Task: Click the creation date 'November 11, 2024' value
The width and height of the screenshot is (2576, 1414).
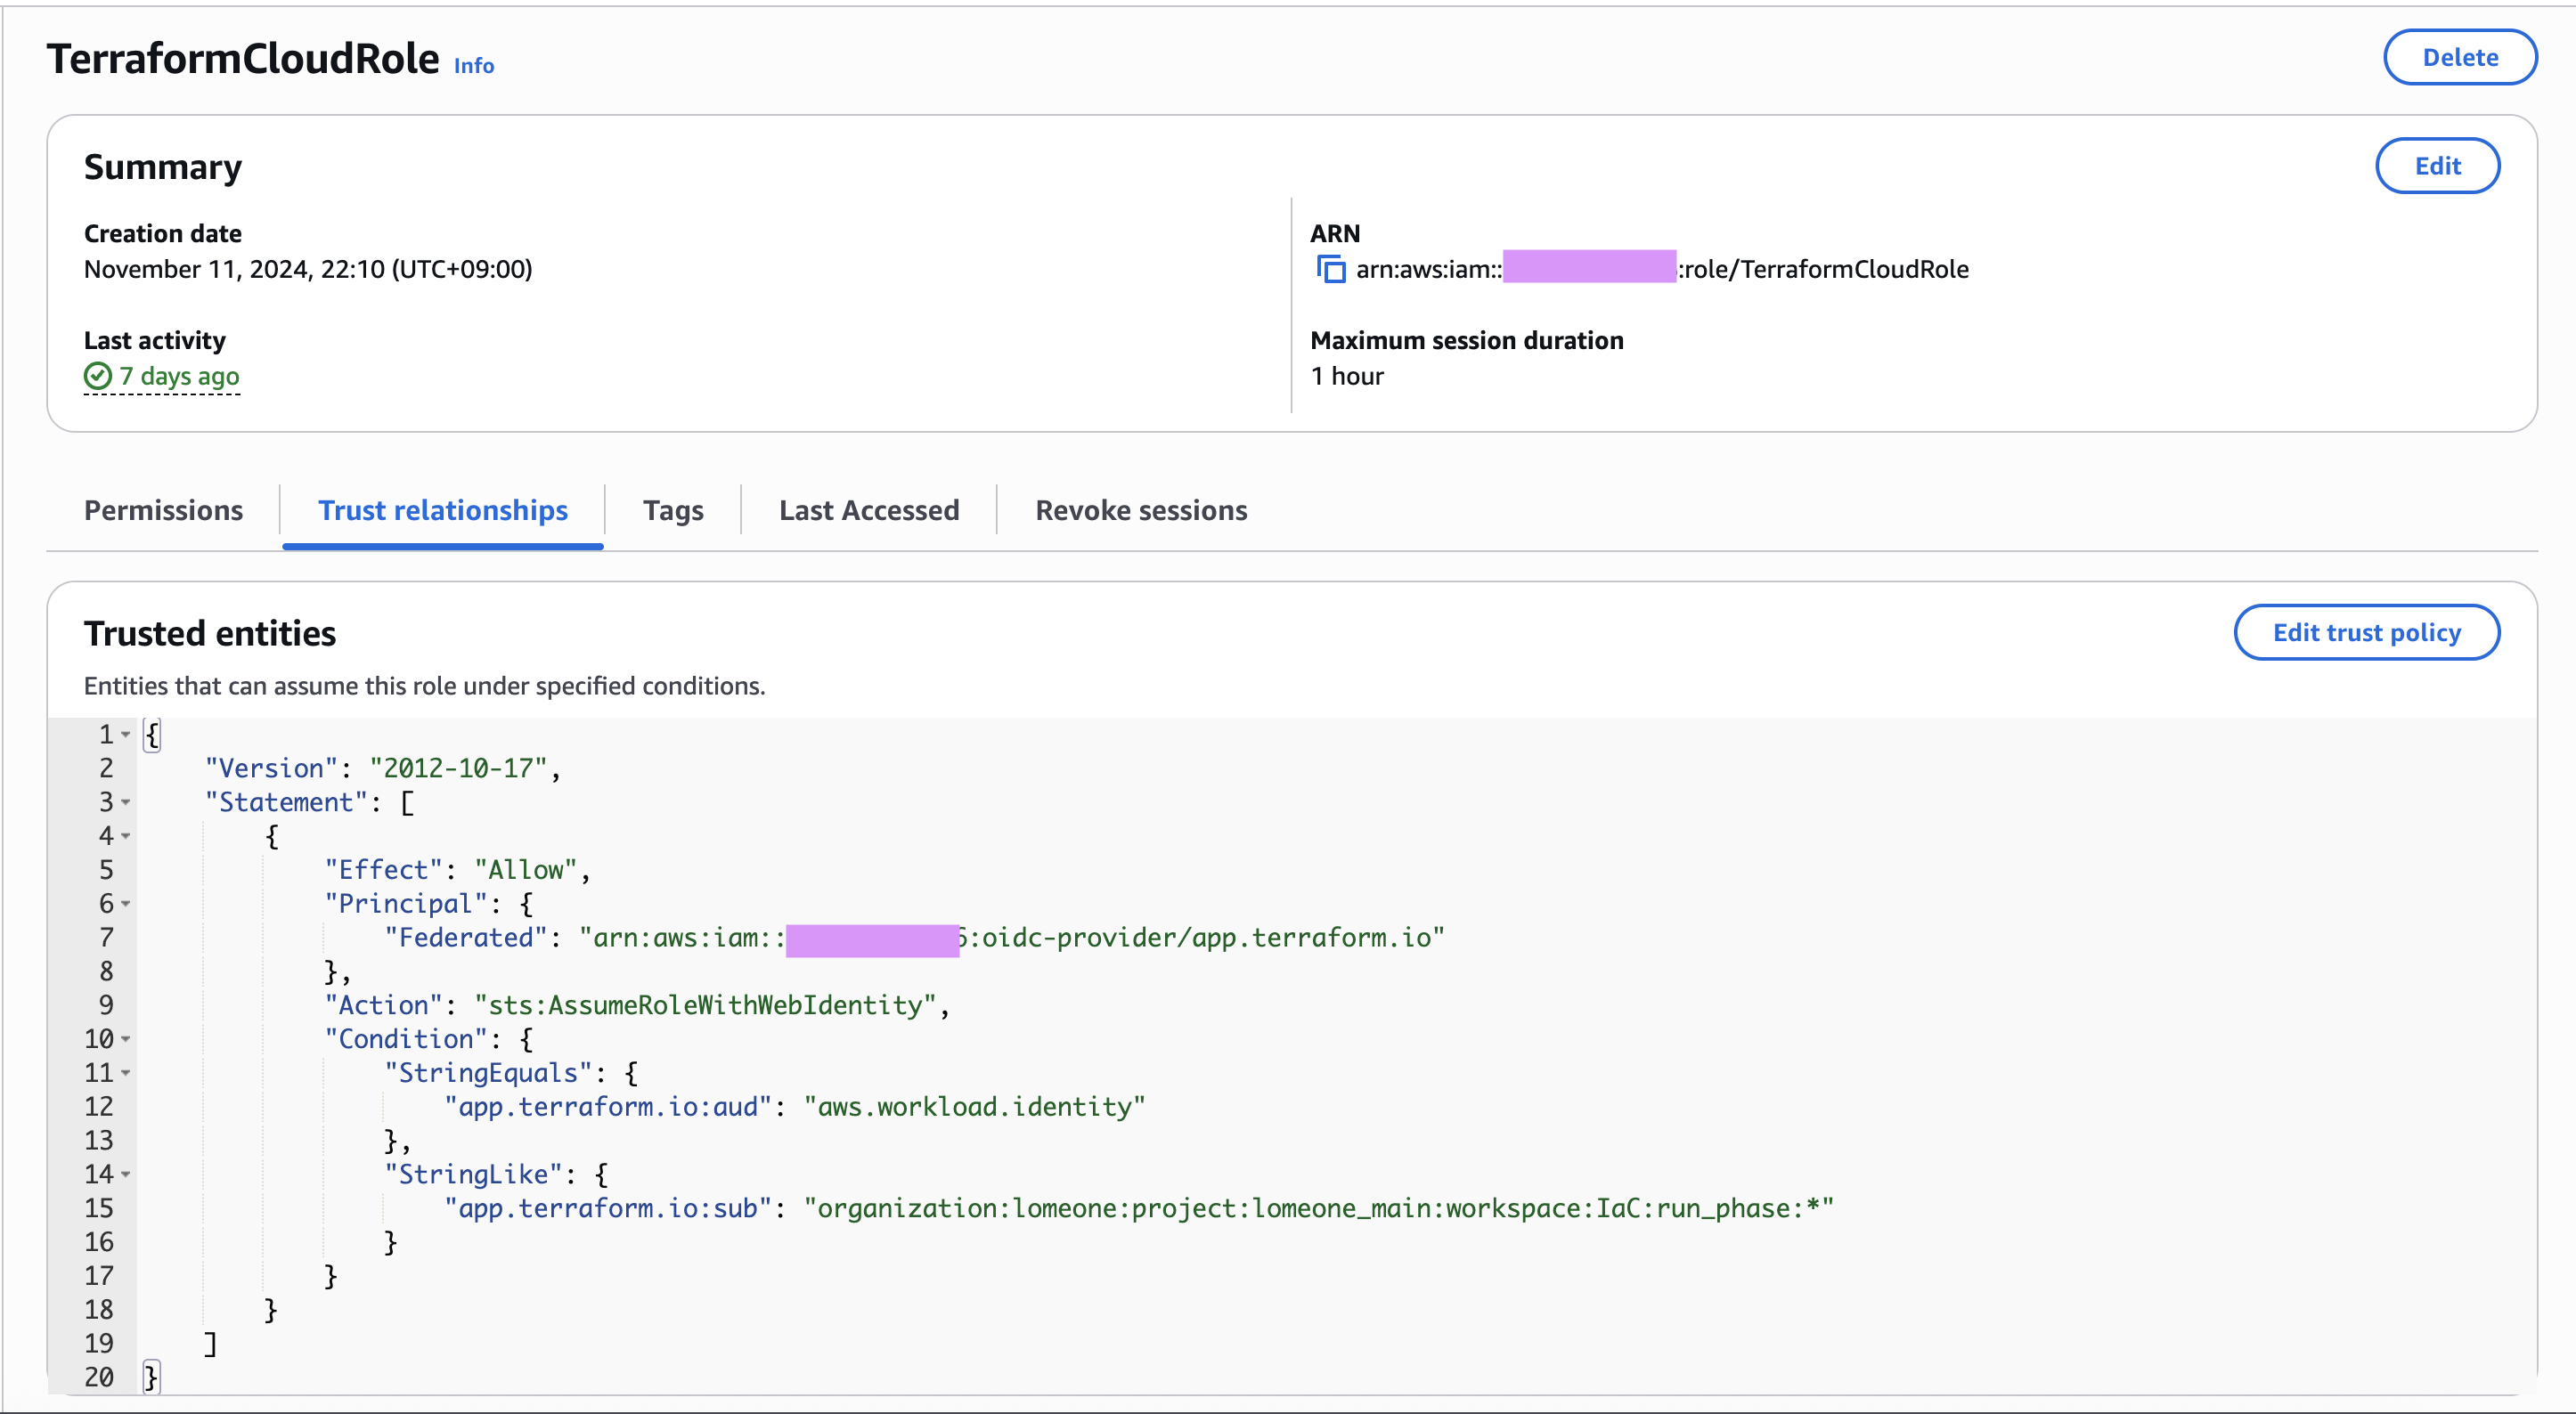Action: point(308,269)
